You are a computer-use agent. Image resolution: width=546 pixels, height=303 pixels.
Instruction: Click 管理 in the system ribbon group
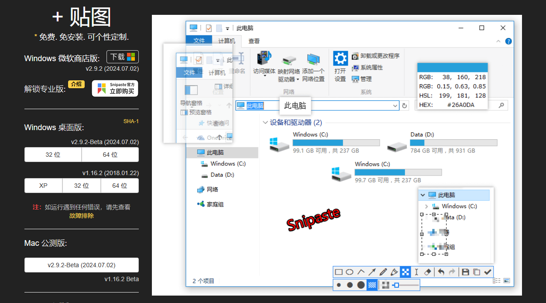tap(362, 79)
